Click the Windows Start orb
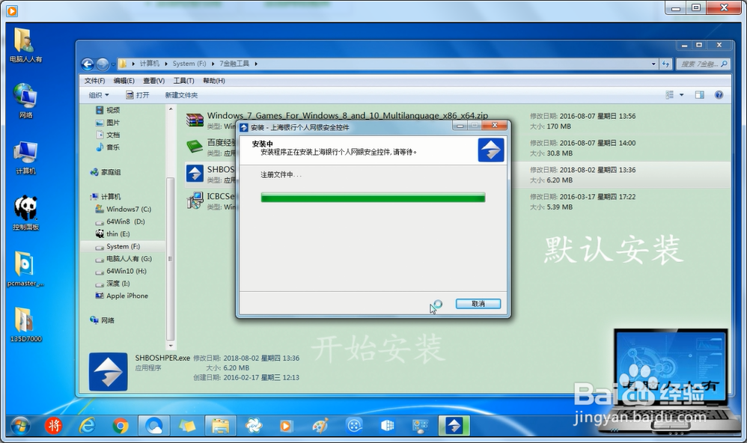Screen dimensions: 747x443 (x=20, y=425)
